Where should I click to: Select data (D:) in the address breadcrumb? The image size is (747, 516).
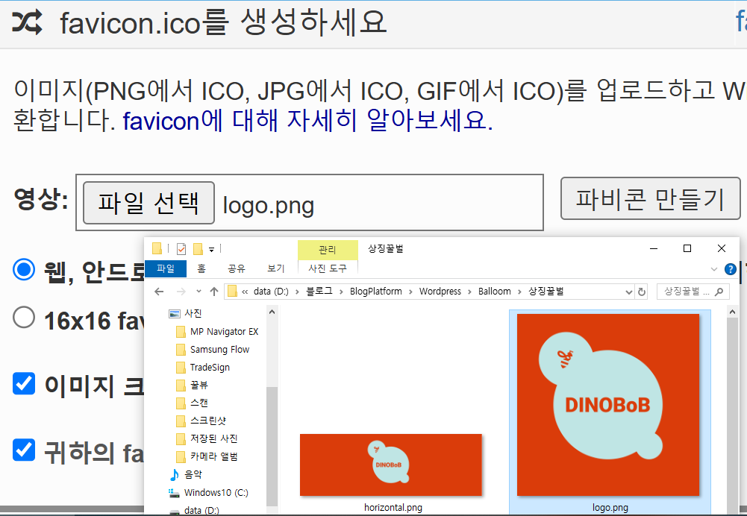[x=271, y=292]
